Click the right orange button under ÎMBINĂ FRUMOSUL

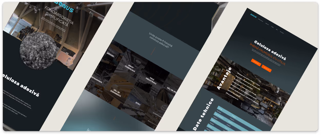coord(267,69)
